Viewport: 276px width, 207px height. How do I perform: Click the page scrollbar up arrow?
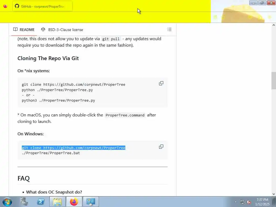pyautogui.click(x=274, y=25)
